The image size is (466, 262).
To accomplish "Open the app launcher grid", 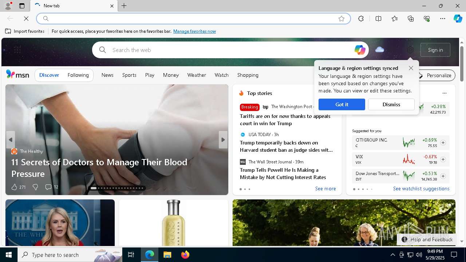I will coord(17,49).
